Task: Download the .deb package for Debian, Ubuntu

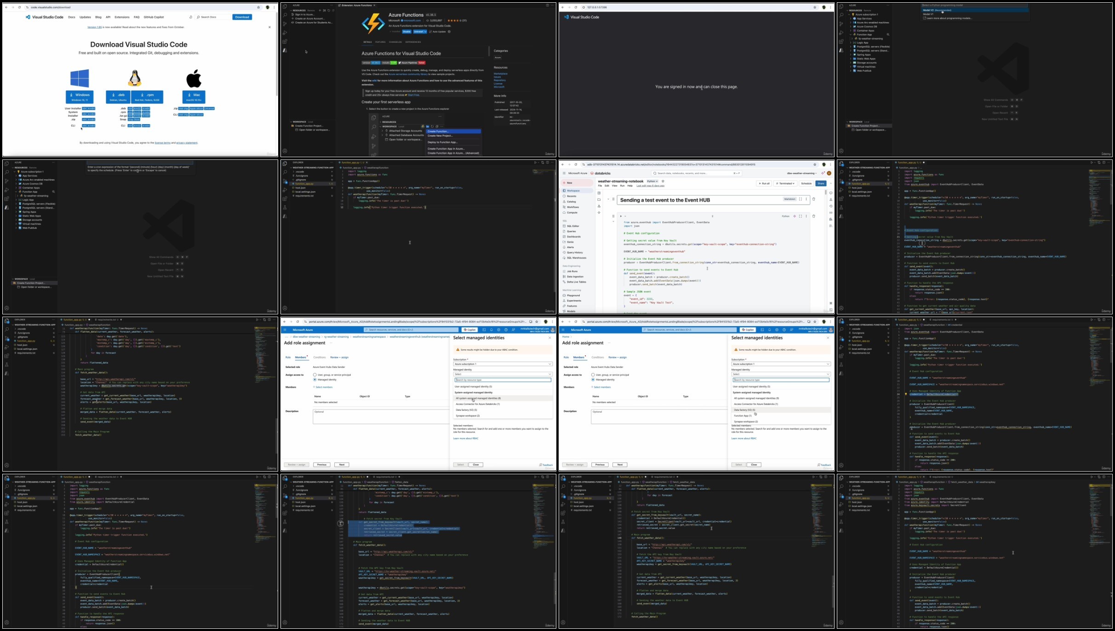Action: [118, 97]
